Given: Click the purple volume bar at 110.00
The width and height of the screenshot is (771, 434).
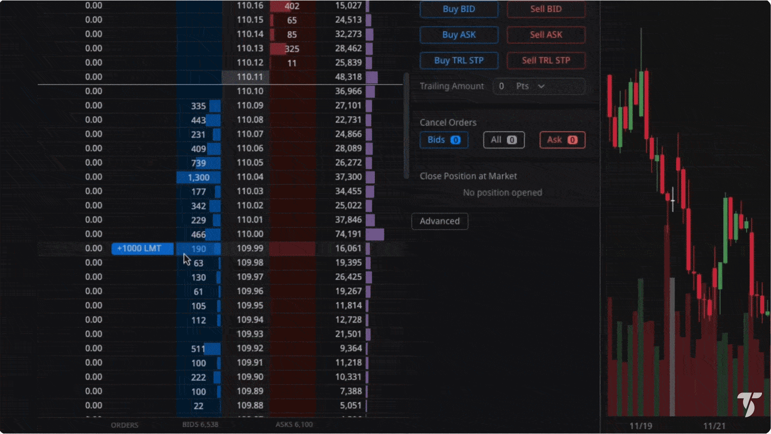Looking at the screenshot, I should pos(375,234).
